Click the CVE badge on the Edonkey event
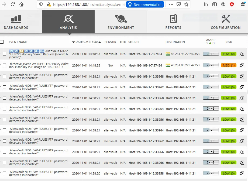Viewport: 248px width, 181px height. point(21,51)
